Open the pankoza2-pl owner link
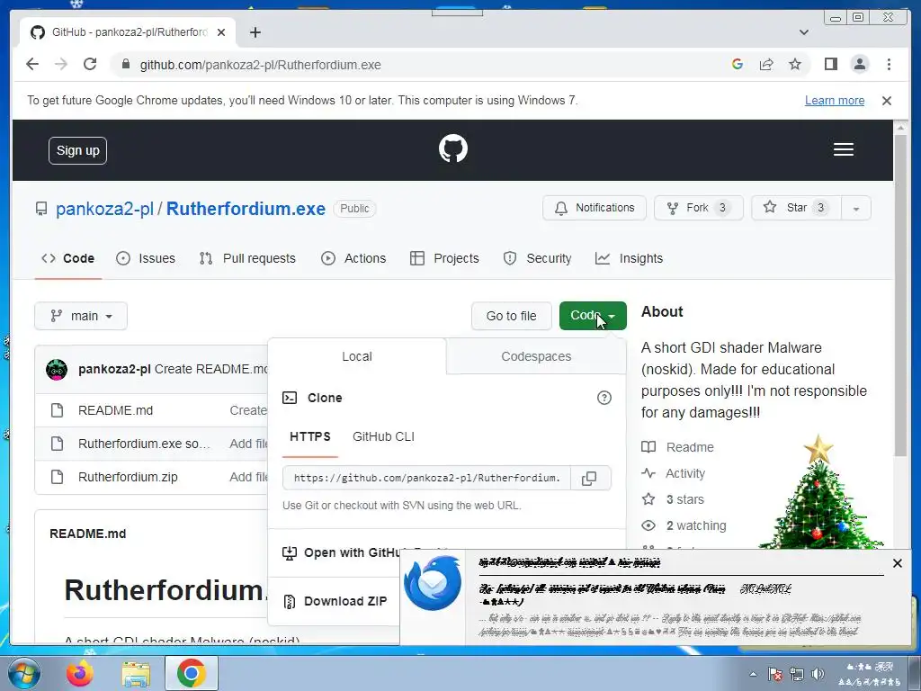Screen dimensions: 921x691 (x=104, y=209)
